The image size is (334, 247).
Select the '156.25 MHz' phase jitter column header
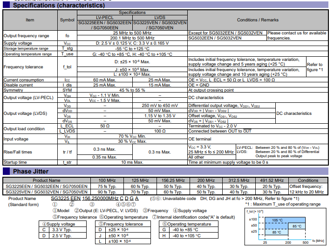pos(173,180)
